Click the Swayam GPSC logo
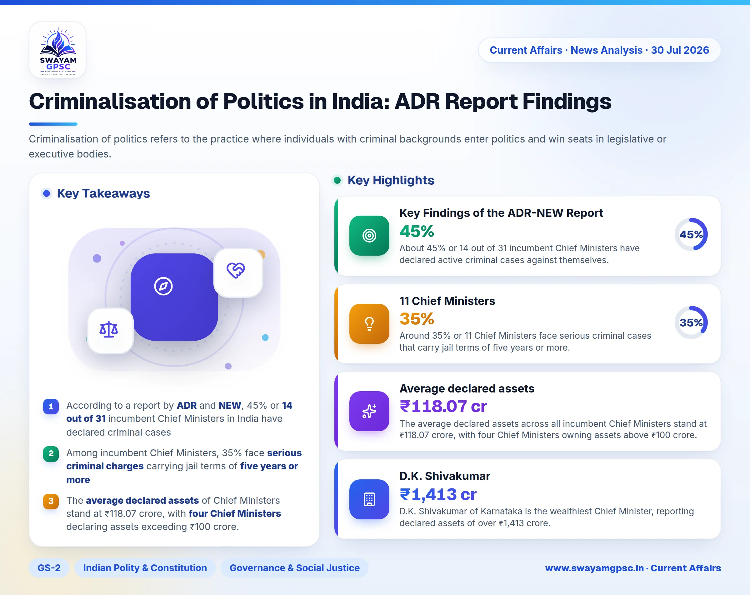Viewport: 750px width, 595px height. tap(57, 50)
